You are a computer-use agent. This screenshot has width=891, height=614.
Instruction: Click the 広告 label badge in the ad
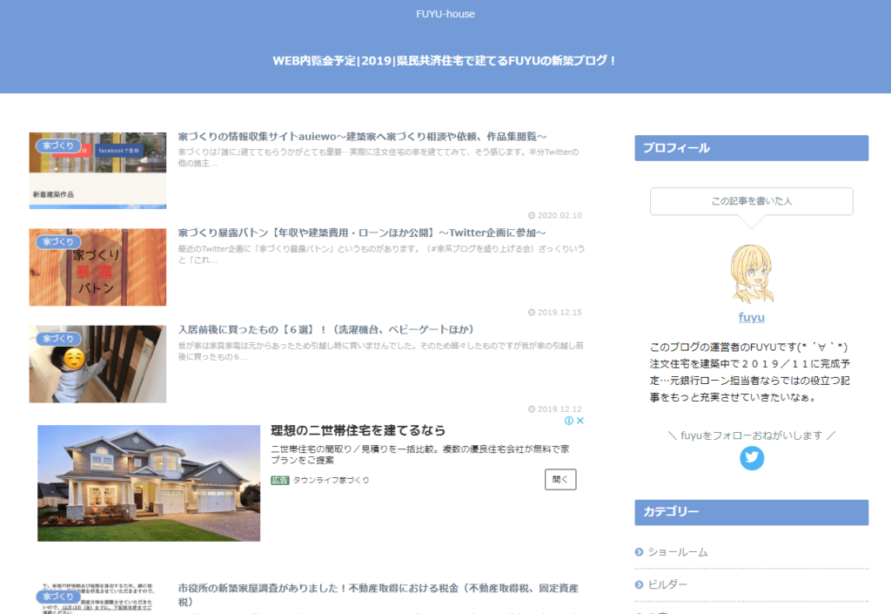[x=280, y=481]
